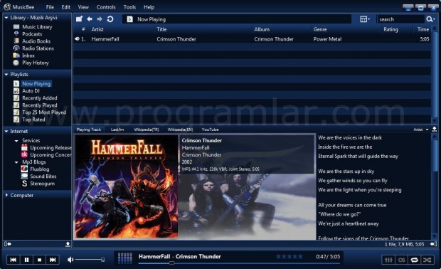Open the View menu
Screen dimensions: 441x269
click(83, 7)
